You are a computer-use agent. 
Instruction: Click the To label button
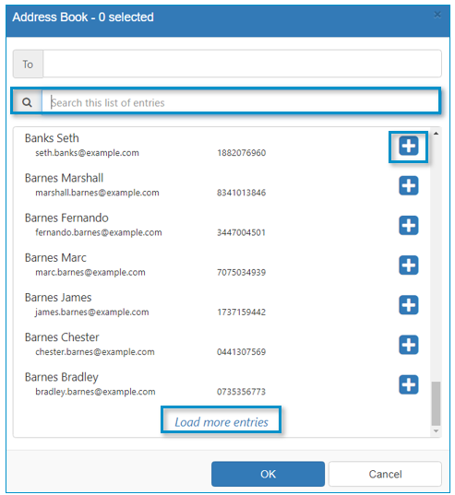[28, 65]
